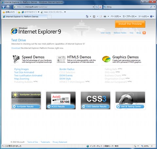Open the Map Zooming demo link
Viewport: 157px width, 149px height.
coord(22,79)
